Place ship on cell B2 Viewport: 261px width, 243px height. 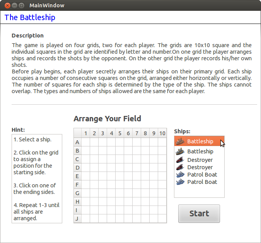(94, 151)
